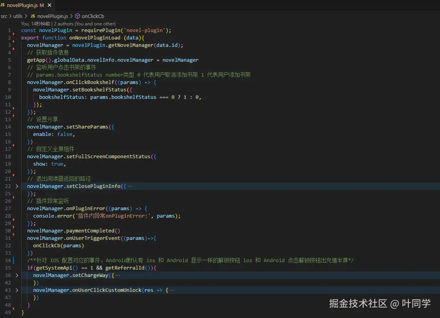Click the onClickCb(params) call on line 32
The image size is (440, 318).
click(58, 246)
